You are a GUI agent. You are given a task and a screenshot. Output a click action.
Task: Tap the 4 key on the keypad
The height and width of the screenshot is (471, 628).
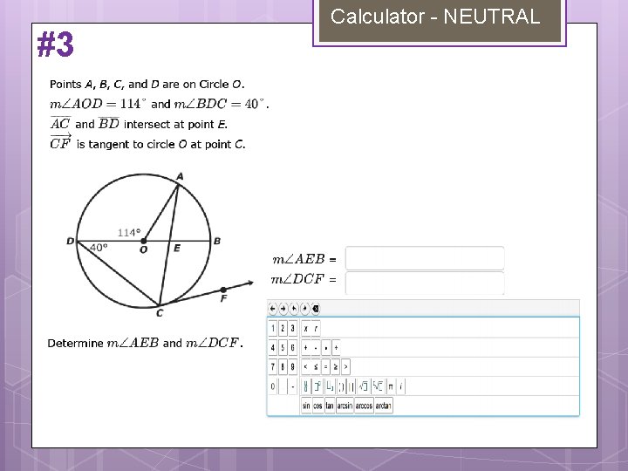(273, 348)
